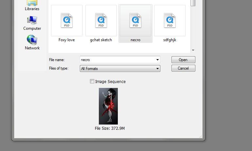This screenshot has height=151, width=252.
Task: Click the gchat sketch file name label
Action: [x=101, y=40]
